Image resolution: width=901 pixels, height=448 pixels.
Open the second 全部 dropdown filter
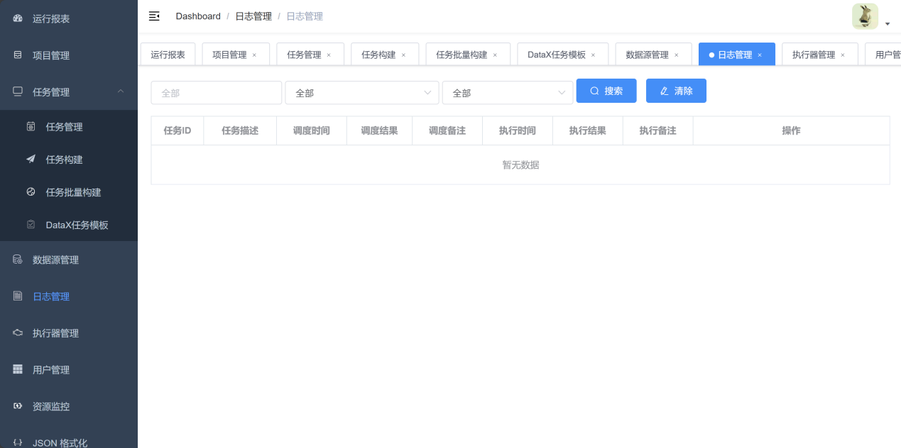coord(362,93)
